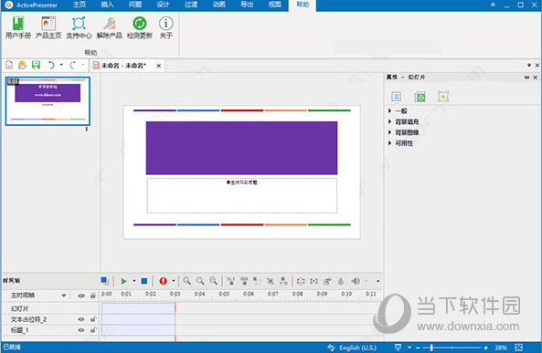The height and width of the screenshot is (353, 542).
Task: Open the timeline toolbar overflow dropdown
Action: pyautogui.click(x=377, y=281)
